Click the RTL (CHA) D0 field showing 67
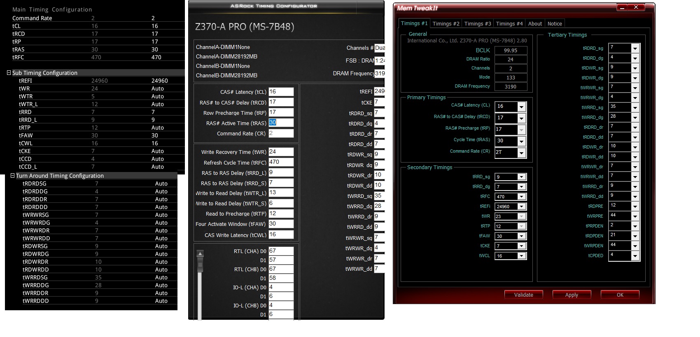Image resolution: width=700 pixels, height=337 pixels. coord(281,251)
